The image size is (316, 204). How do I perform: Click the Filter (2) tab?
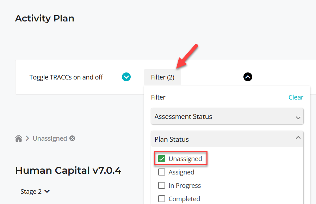163,77
